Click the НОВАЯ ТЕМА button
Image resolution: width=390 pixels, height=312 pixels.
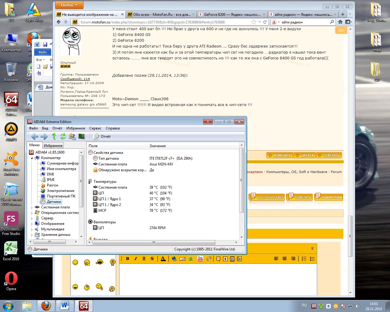click(x=328, y=197)
